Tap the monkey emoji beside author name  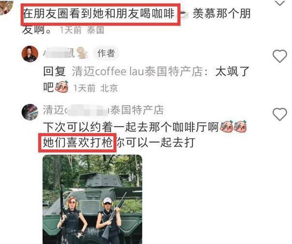click(x=82, y=53)
